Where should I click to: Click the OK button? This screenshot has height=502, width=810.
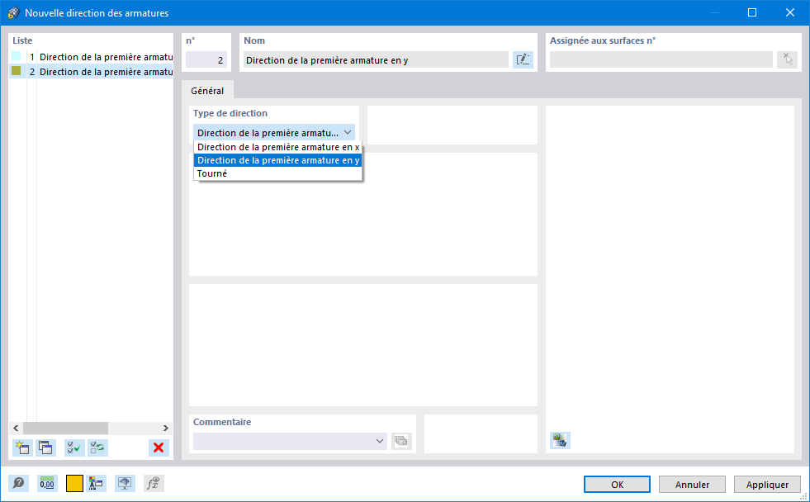point(618,485)
